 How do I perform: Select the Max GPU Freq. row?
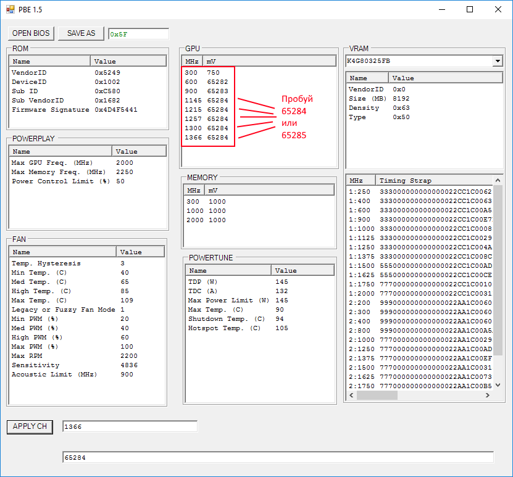88,162
